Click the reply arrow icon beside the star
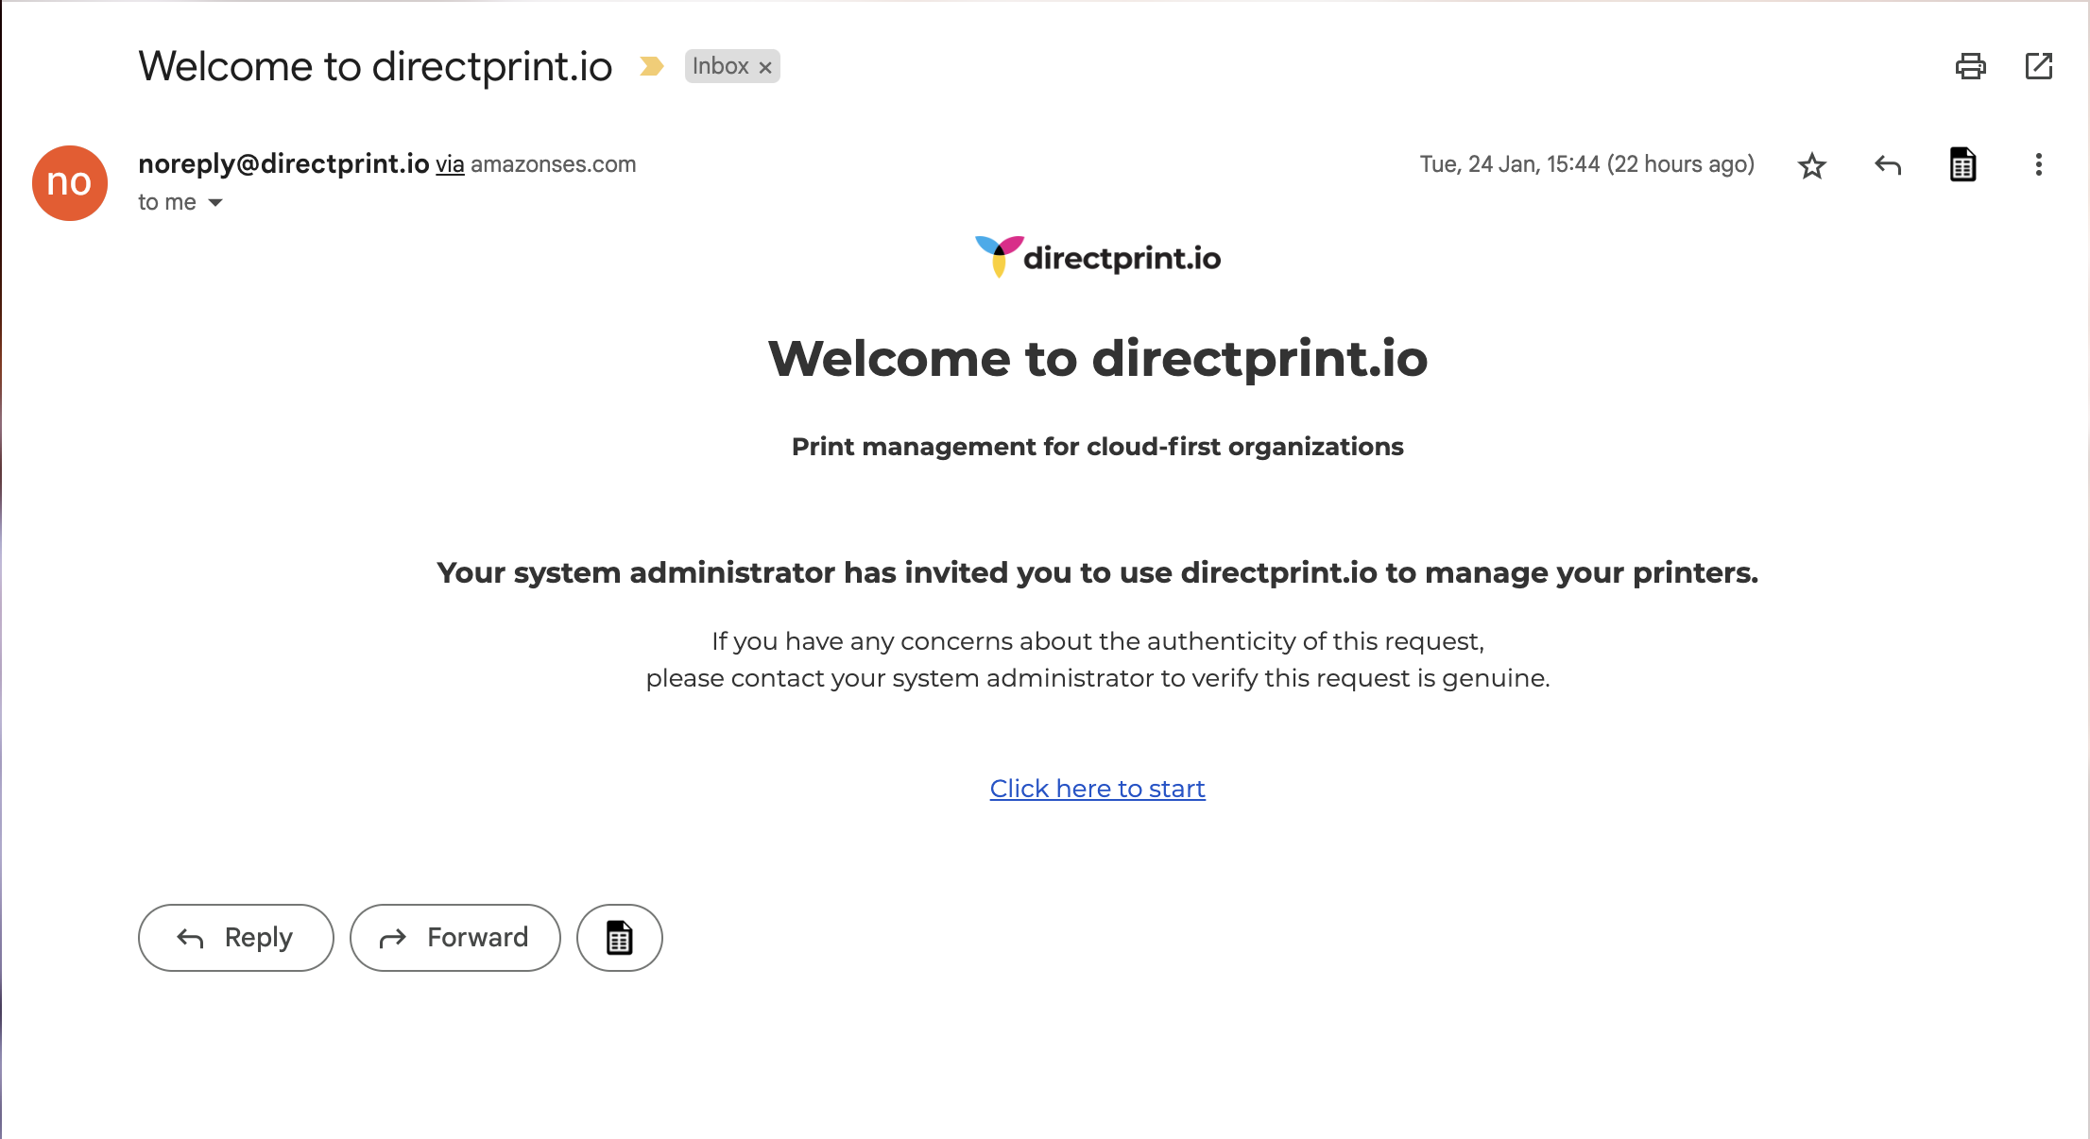This screenshot has height=1139, width=2090. point(1887,166)
